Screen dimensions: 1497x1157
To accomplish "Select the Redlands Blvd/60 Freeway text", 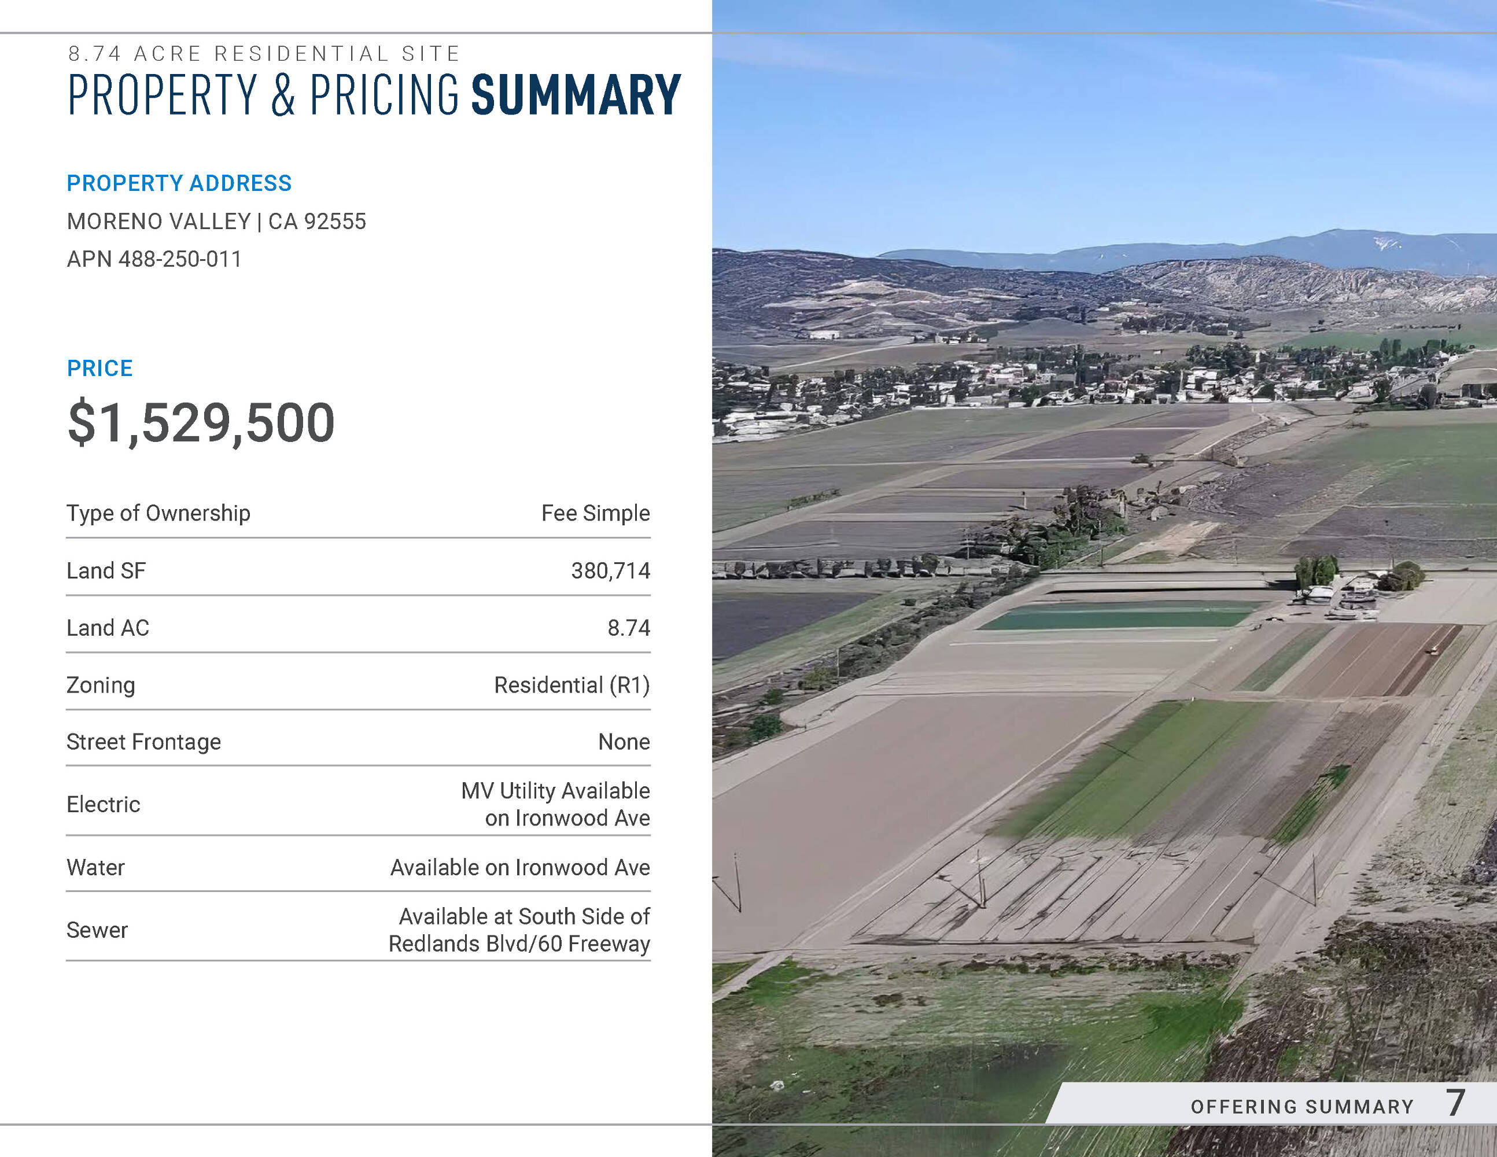I will [x=519, y=944].
